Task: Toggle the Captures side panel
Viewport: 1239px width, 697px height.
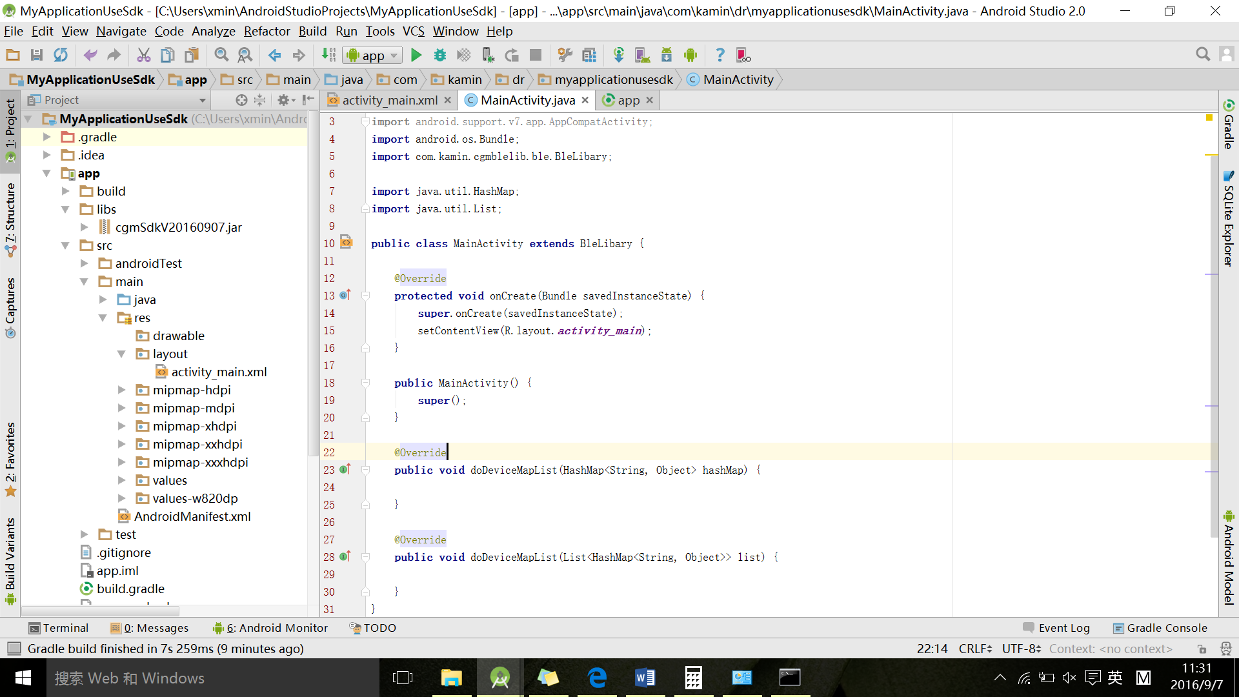Action: pyautogui.click(x=10, y=308)
